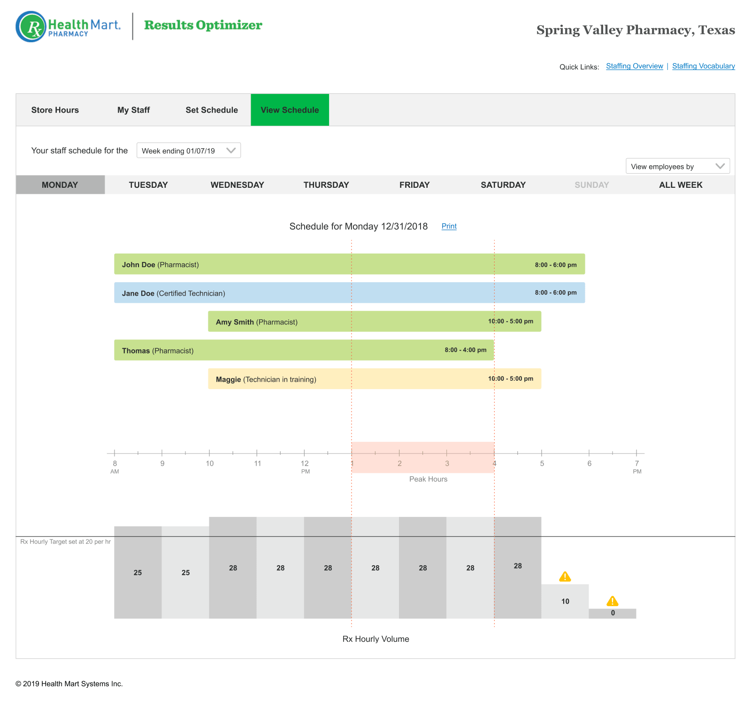Click the Peak Hours label on the timeline
751x707 pixels.
pos(428,479)
